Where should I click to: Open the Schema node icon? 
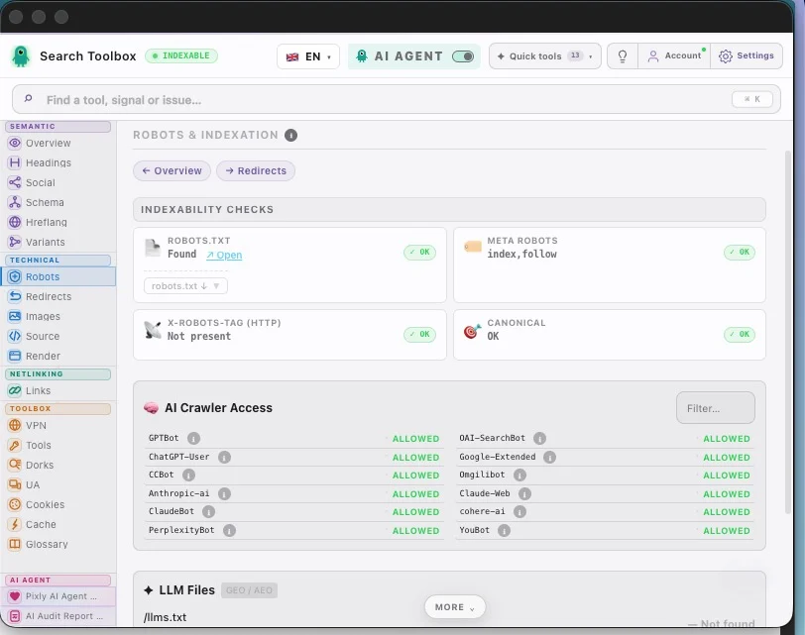(x=15, y=202)
